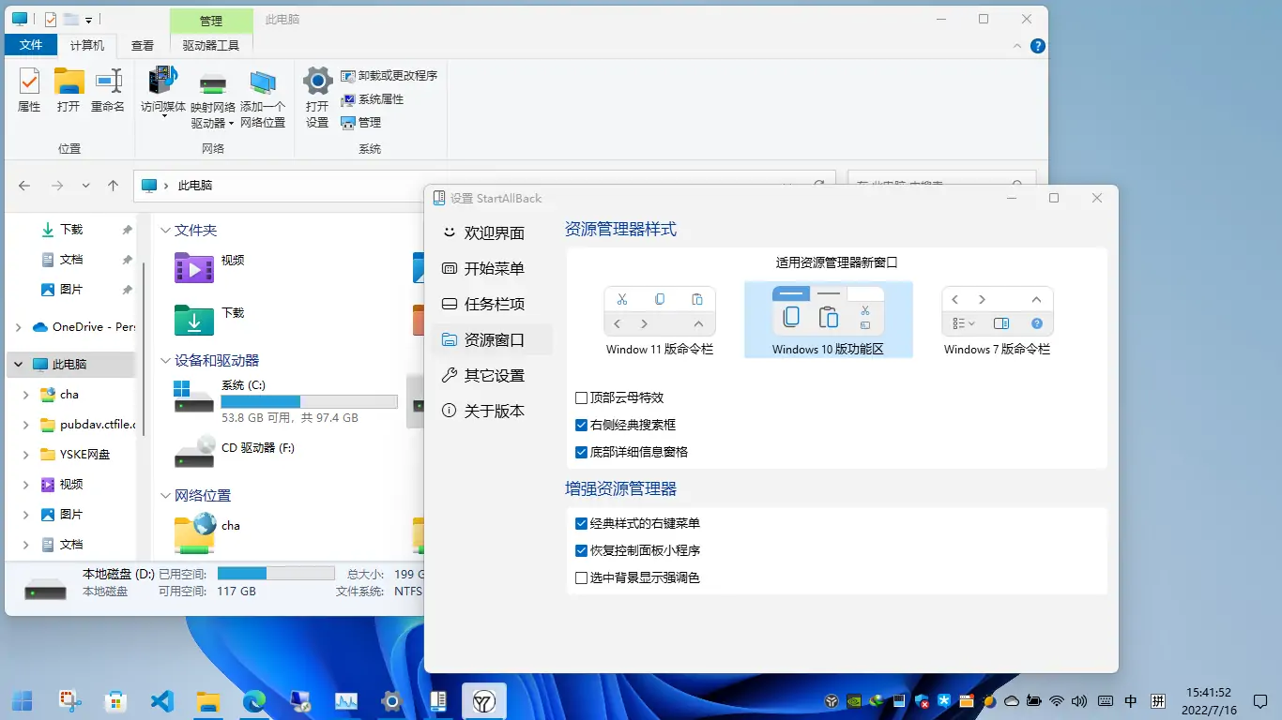Toggle 选中背景显示强调色 checkbox
The width and height of the screenshot is (1282, 720).
[582, 578]
